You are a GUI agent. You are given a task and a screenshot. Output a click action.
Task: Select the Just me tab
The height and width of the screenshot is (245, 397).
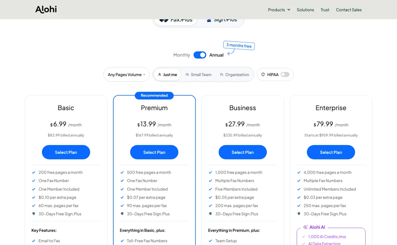(x=167, y=75)
